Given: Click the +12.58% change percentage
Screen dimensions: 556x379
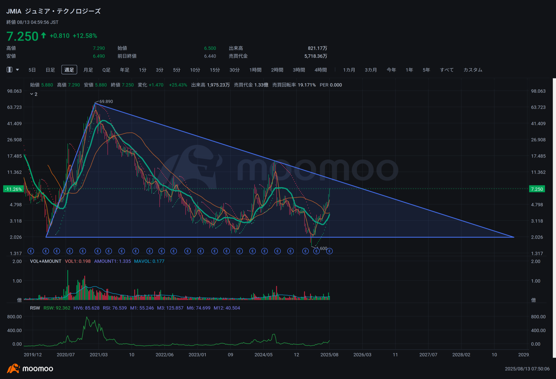Looking at the screenshot, I should point(85,36).
